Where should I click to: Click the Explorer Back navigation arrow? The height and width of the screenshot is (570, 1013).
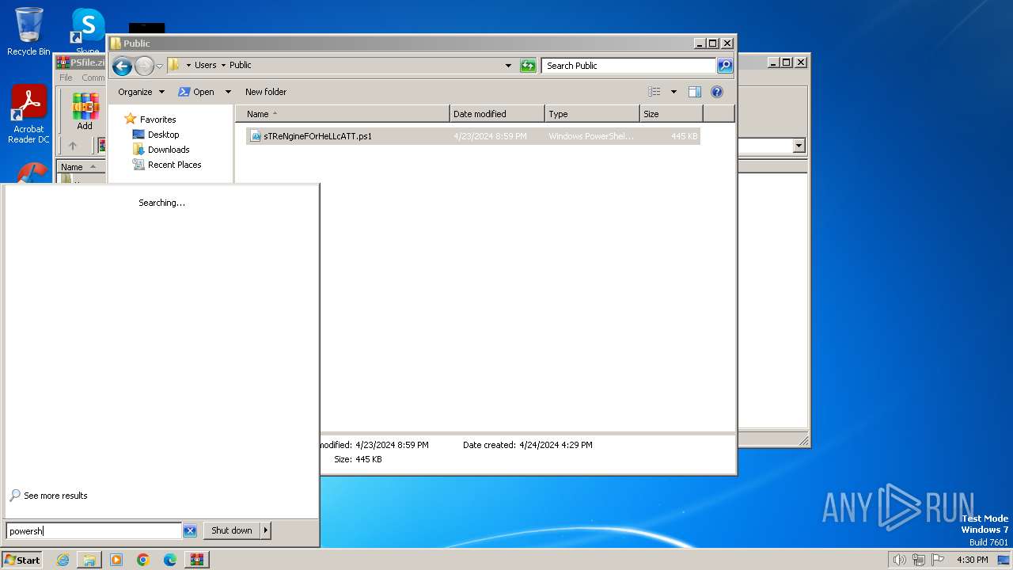(122, 66)
